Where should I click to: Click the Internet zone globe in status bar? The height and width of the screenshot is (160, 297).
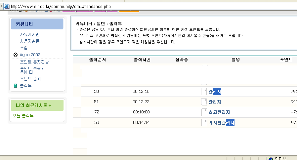tap(271, 158)
